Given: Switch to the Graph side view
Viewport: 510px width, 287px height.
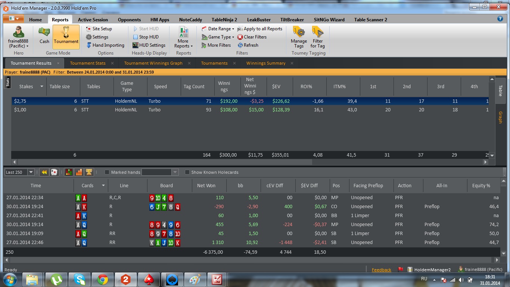Looking at the screenshot, I should [x=500, y=117].
